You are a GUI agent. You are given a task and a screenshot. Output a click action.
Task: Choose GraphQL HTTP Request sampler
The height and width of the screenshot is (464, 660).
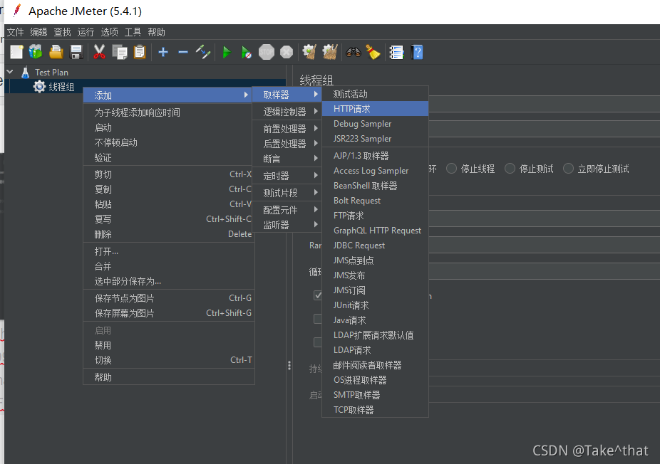[375, 231]
